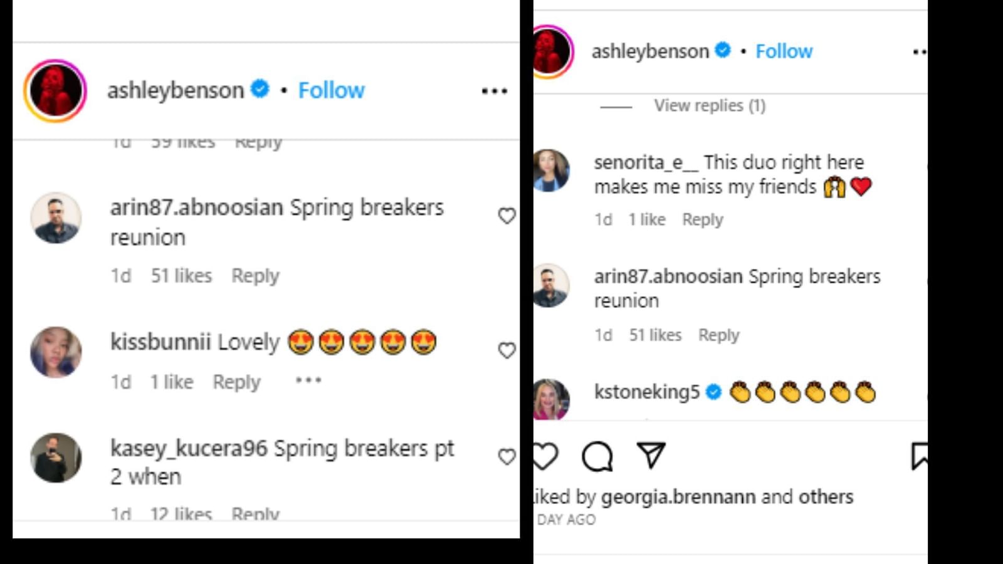This screenshot has width=1003, height=564.
Task: Open ashleybenson profile picture in left panel
Action: [x=55, y=91]
